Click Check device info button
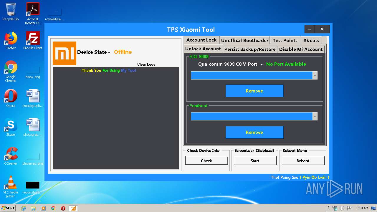The image size is (377, 212). pos(206,161)
